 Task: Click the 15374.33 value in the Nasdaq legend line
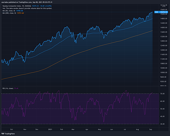point(35,6)
